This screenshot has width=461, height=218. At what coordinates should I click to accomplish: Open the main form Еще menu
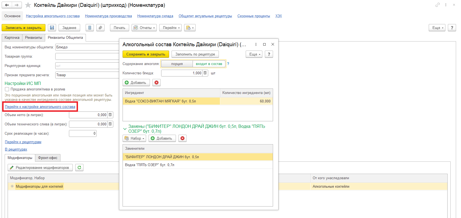(x=437, y=28)
